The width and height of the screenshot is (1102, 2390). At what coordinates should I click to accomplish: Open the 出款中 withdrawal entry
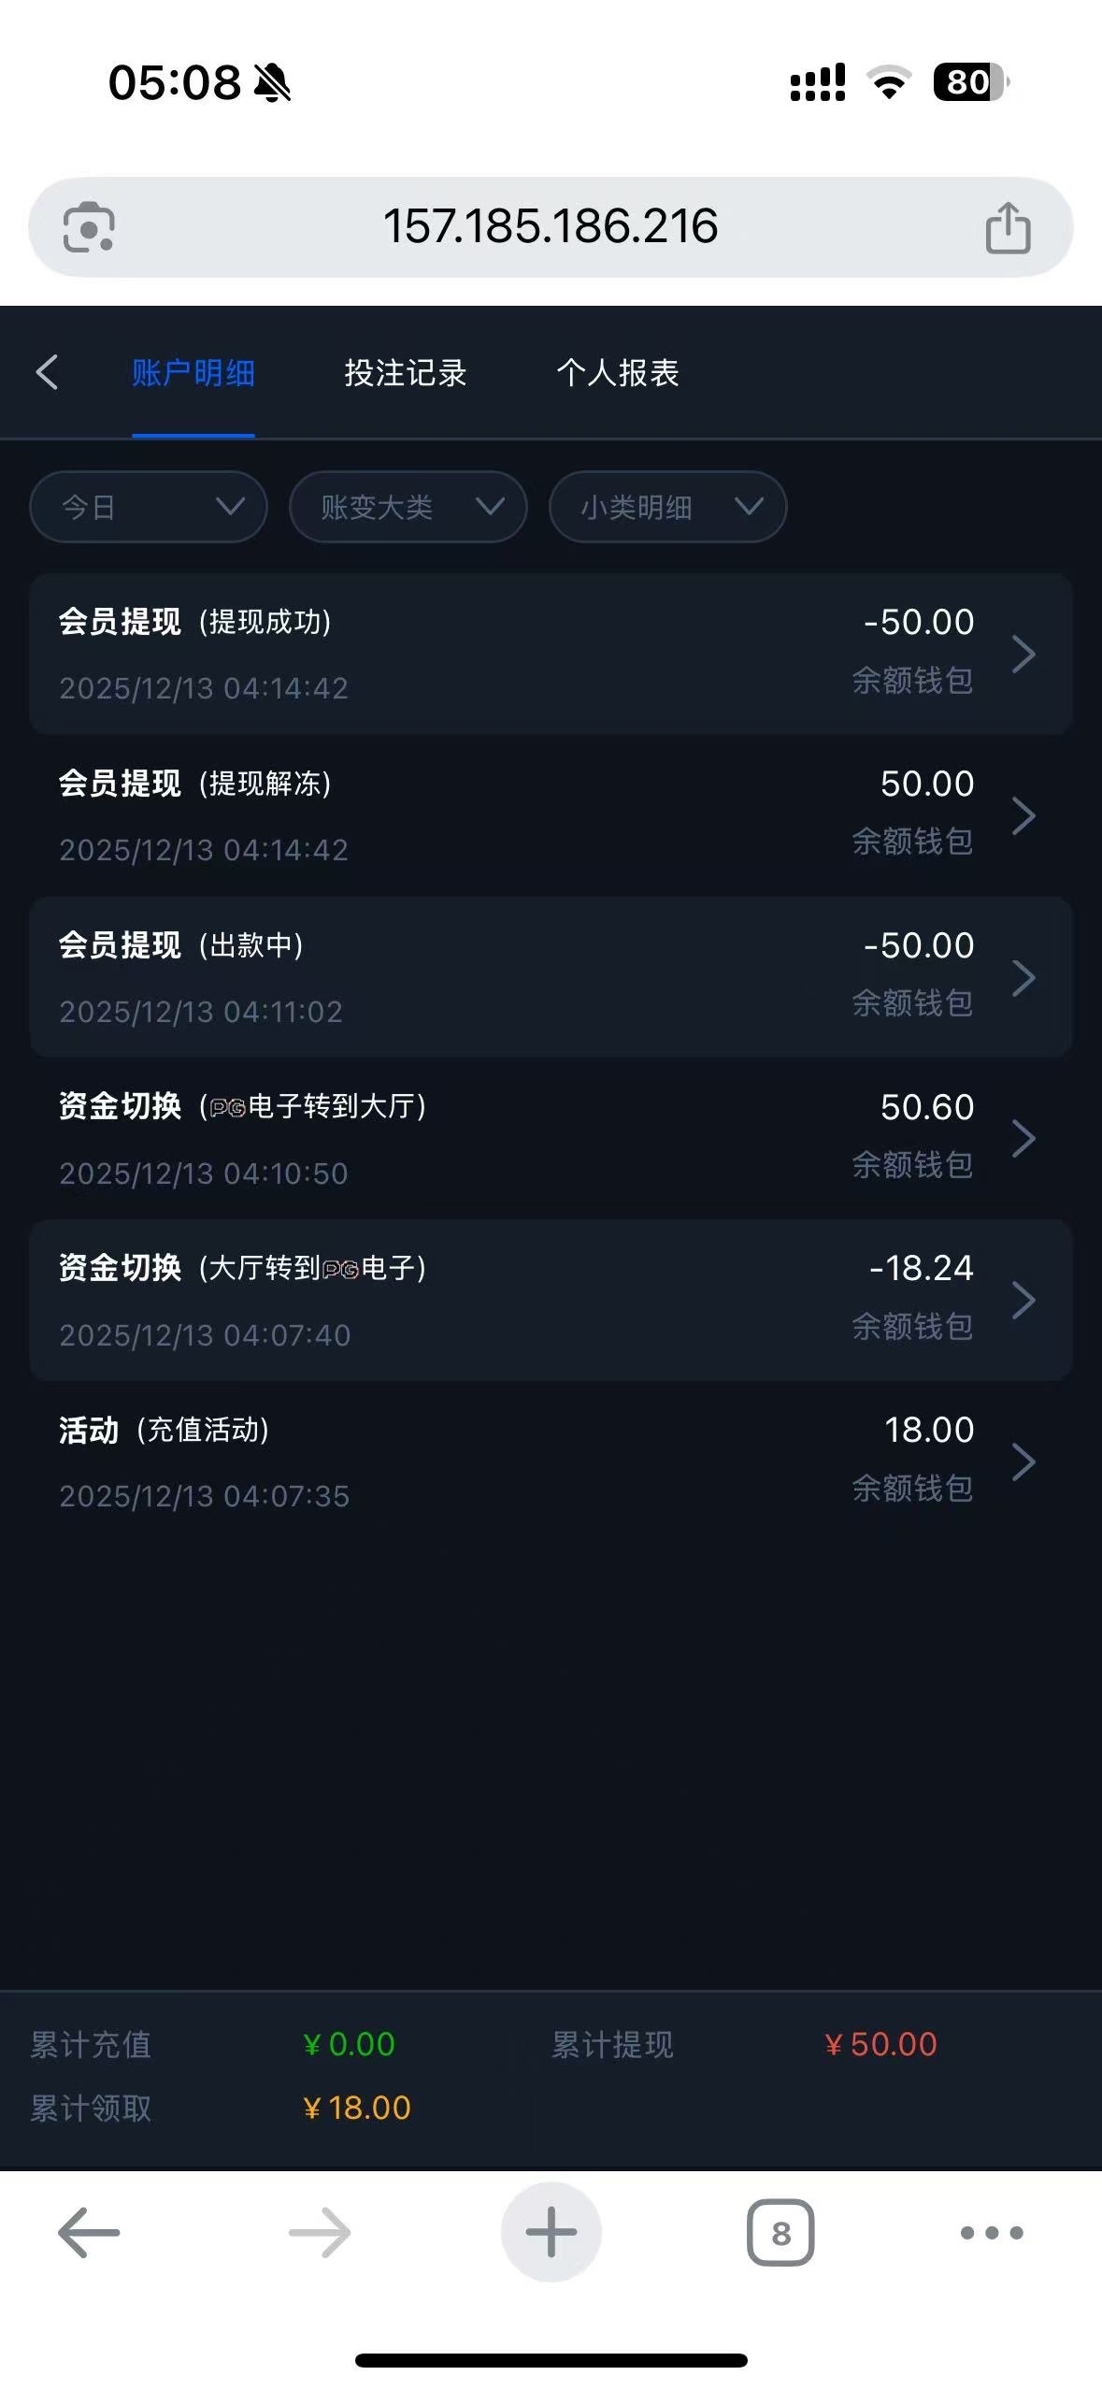(551, 977)
